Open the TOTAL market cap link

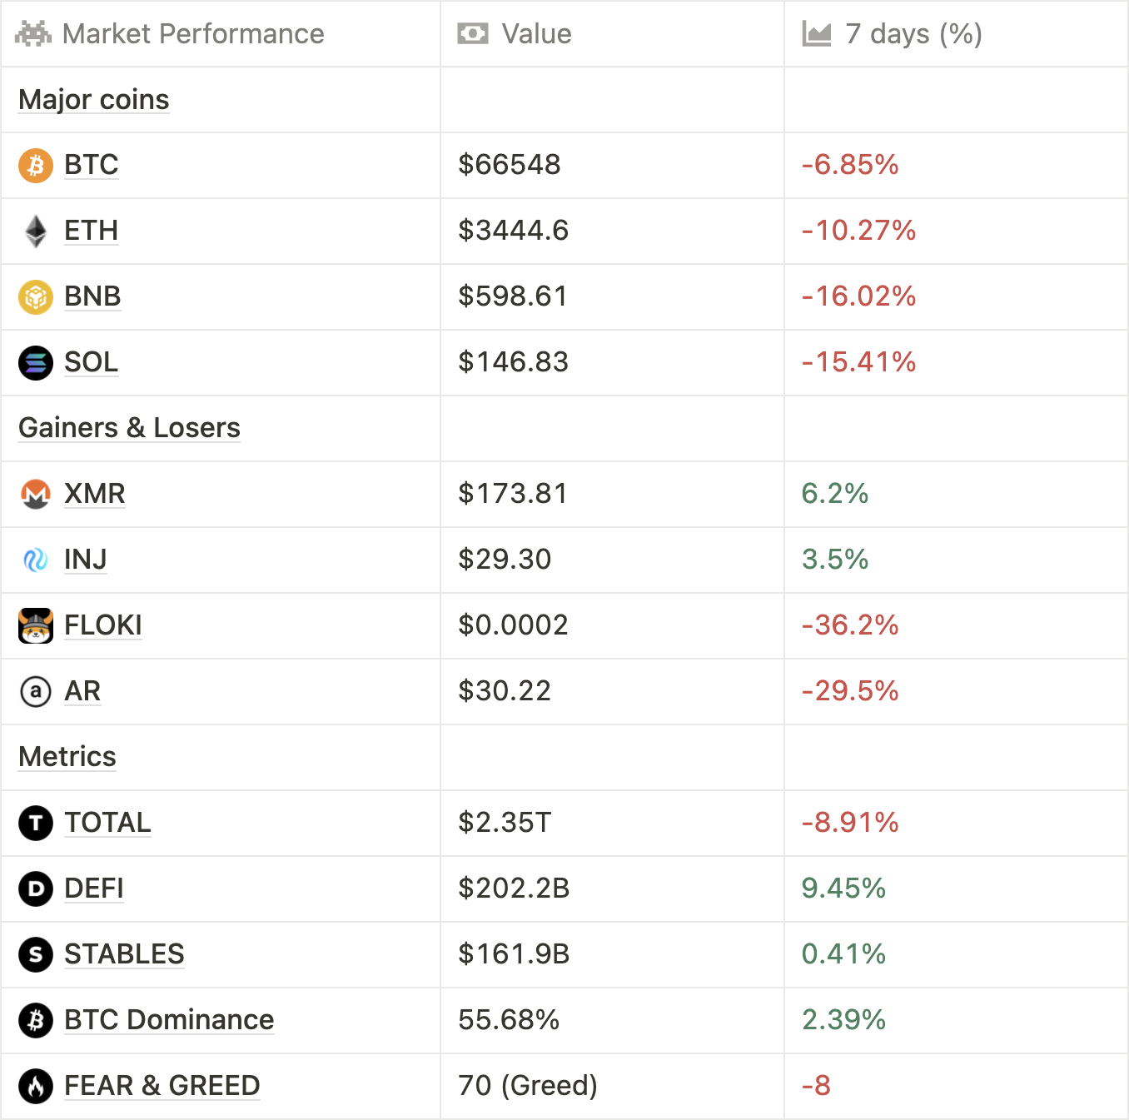107,823
